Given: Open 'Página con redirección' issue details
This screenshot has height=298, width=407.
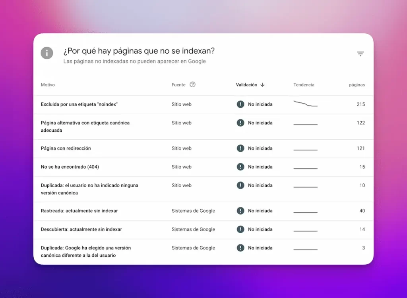Looking at the screenshot, I should click(66, 148).
